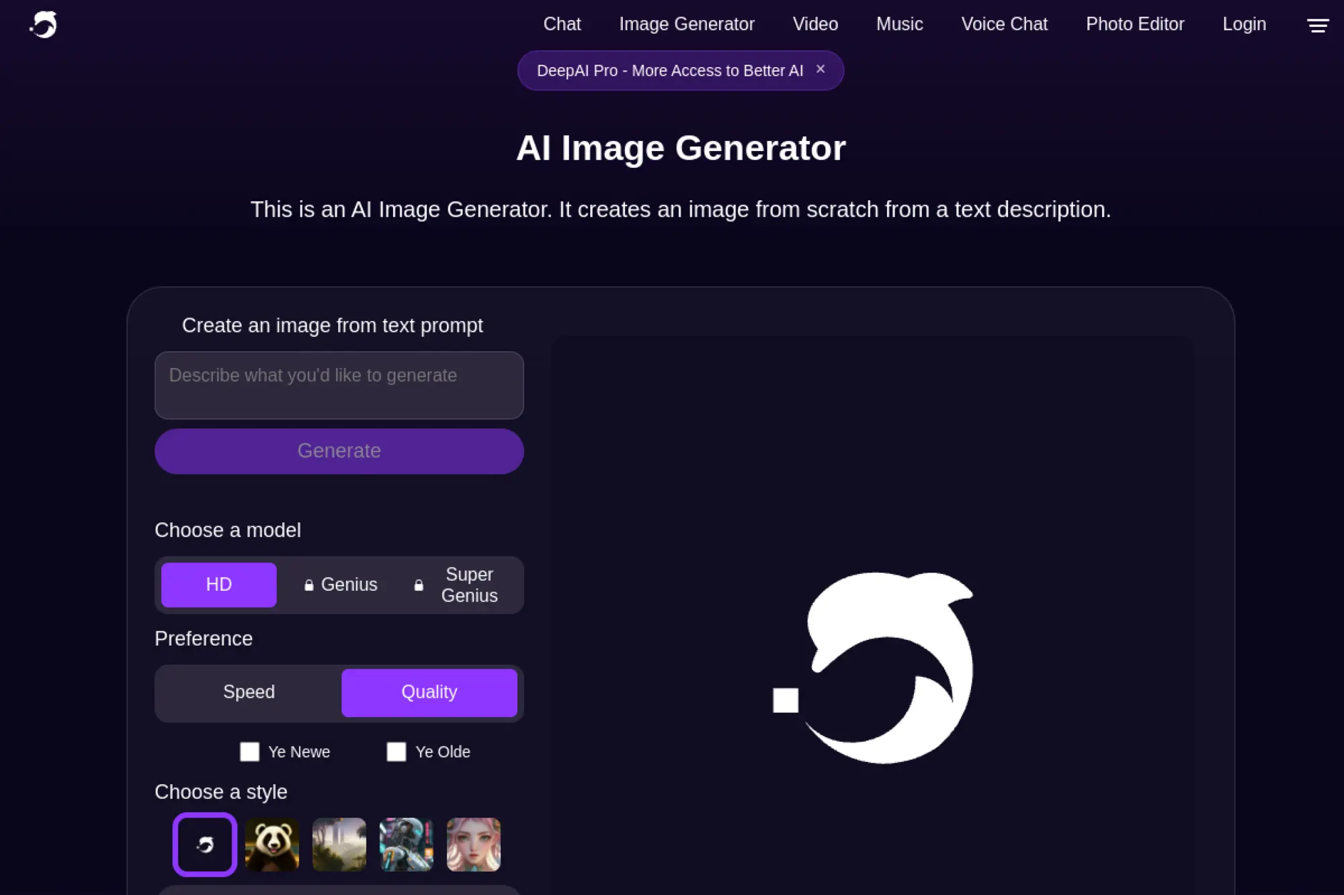Screen dimensions: 1344x895
Task: Select the anime girl style
Action: click(x=473, y=845)
